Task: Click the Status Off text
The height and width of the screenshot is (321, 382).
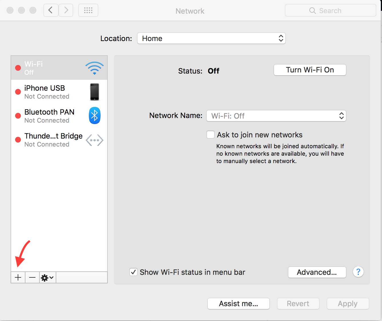Action: coord(199,71)
